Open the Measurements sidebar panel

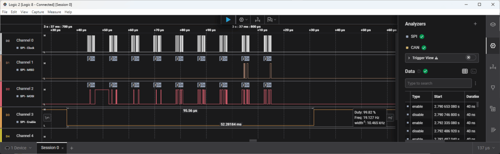(x=492, y=66)
